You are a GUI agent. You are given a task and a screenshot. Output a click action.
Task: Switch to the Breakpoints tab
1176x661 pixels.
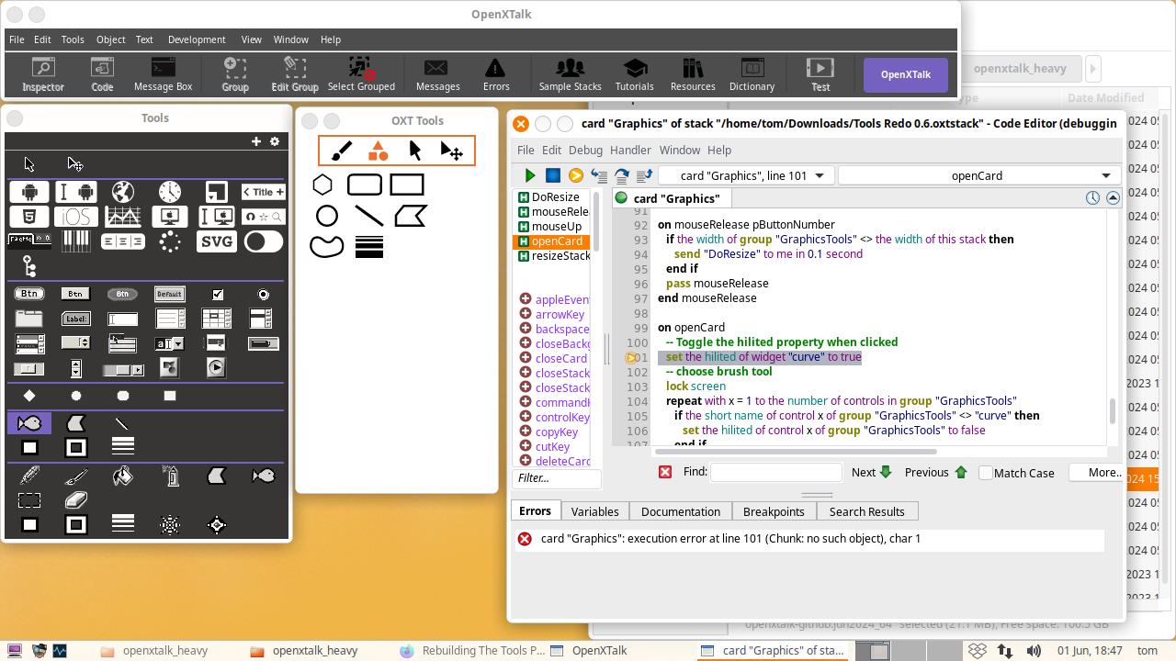774,511
